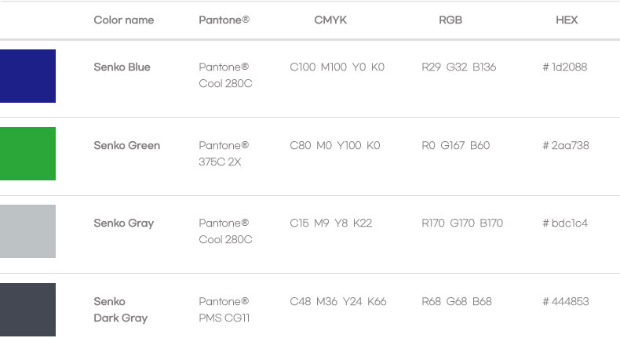Click the Senko Gray name label

[x=123, y=223]
